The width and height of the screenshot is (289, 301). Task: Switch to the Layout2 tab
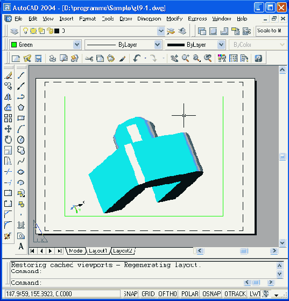[x=123, y=251]
